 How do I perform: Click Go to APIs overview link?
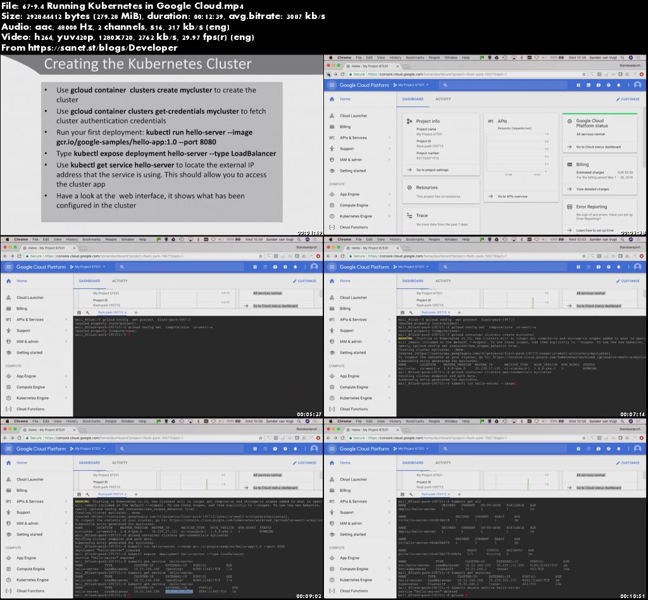pos(513,196)
